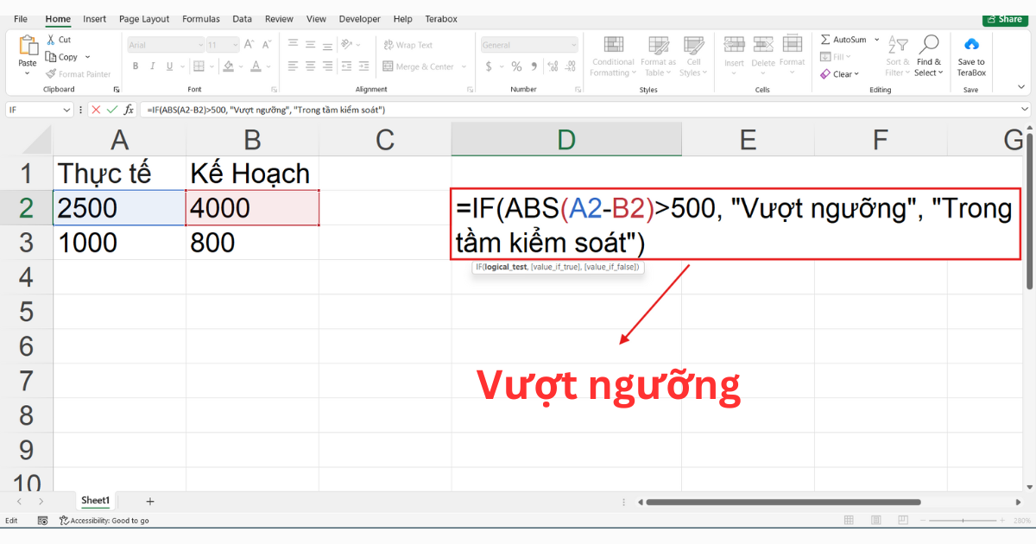The height and width of the screenshot is (544, 1036).
Task: Select the Format Painter tool
Action: pyautogui.click(x=78, y=73)
